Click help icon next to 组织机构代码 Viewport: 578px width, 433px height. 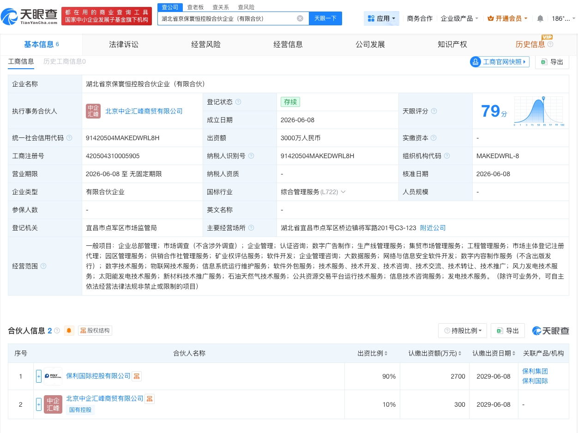click(447, 156)
